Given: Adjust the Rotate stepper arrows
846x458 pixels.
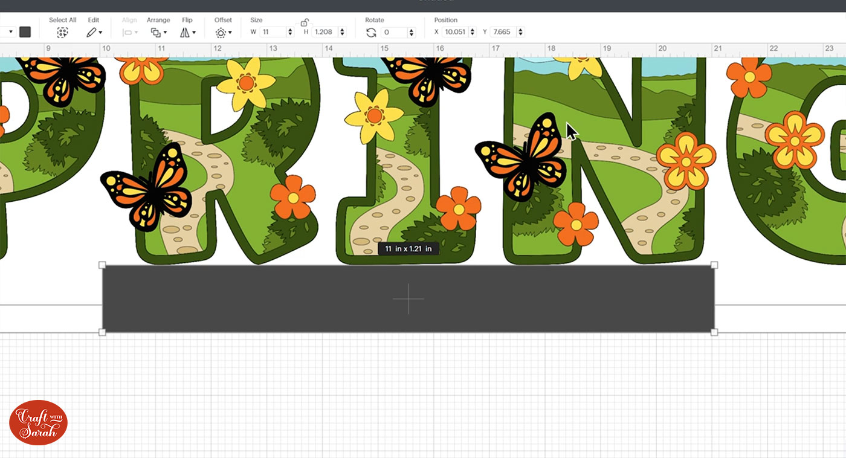Looking at the screenshot, I should (x=412, y=33).
